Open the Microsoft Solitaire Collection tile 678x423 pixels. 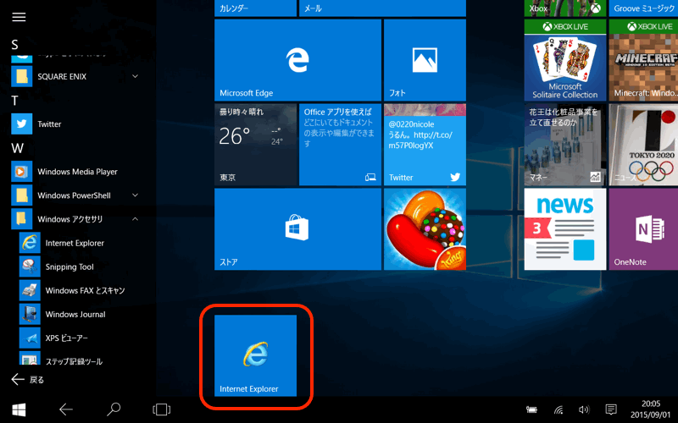click(565, 59)
